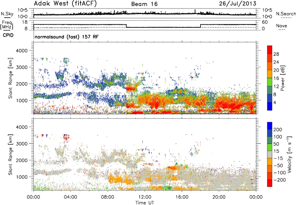Click the '-50' tick on Velocity scale

[278, 166]
